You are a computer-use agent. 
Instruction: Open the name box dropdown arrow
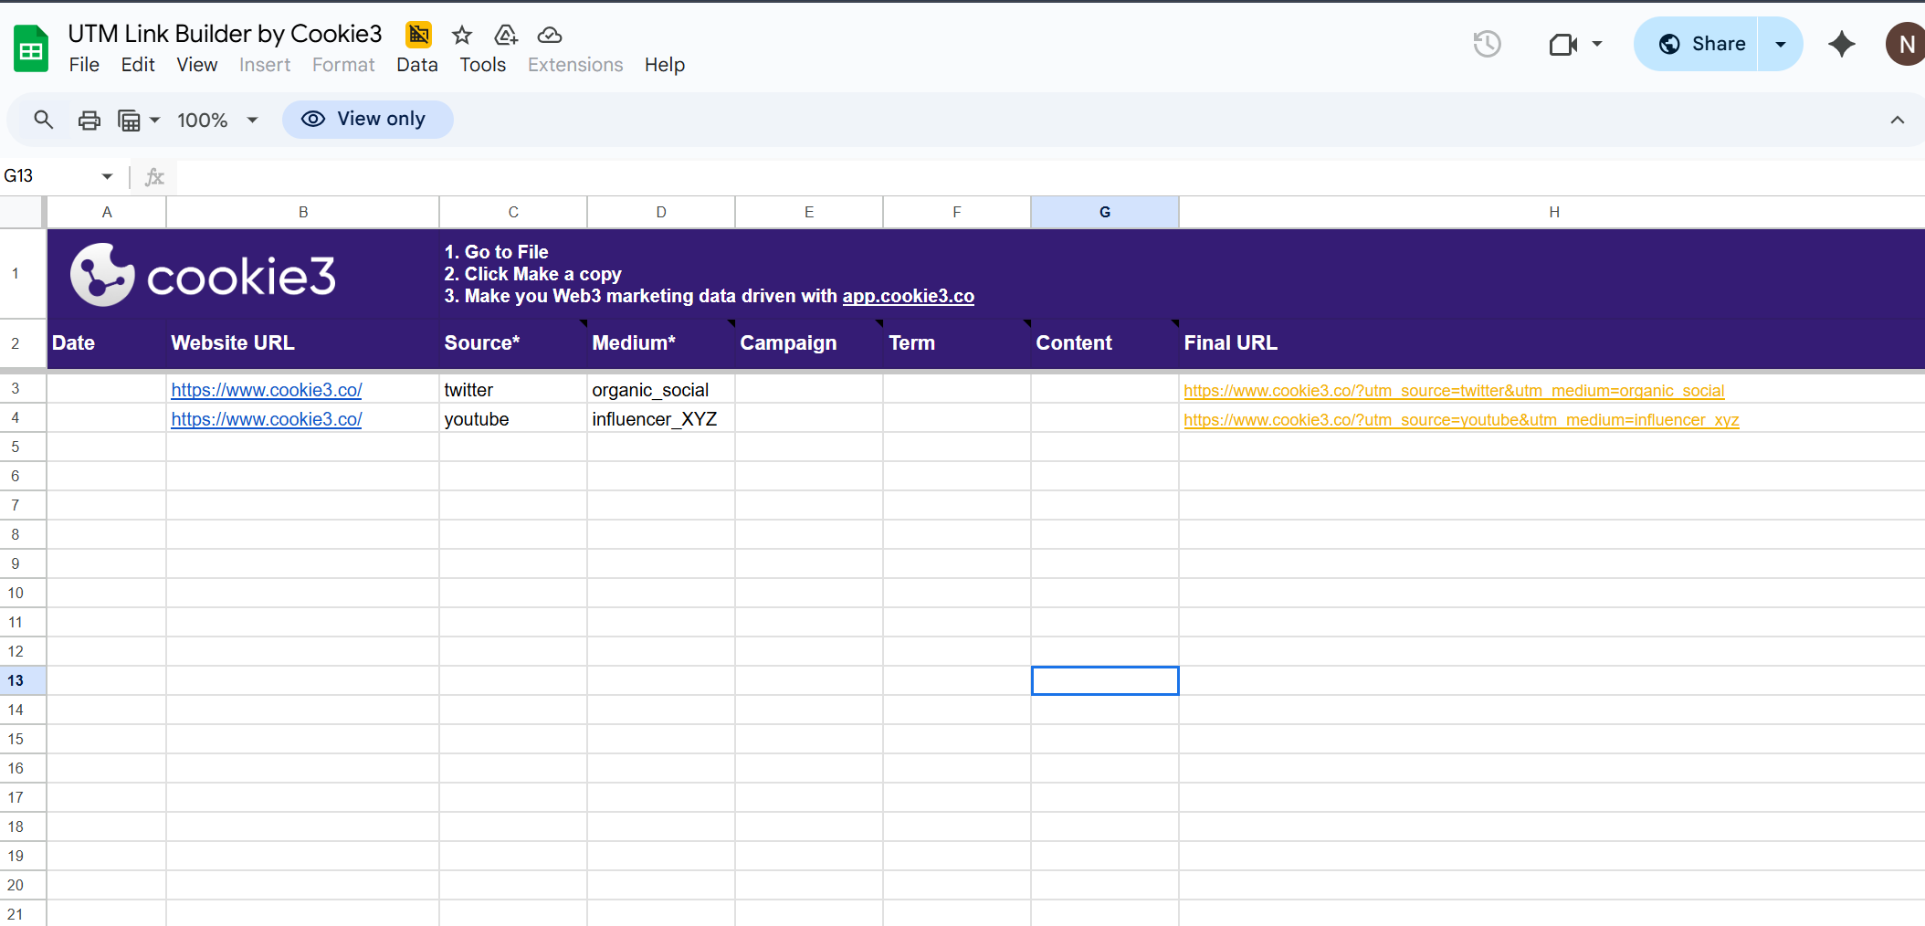(x=107, y=176)
